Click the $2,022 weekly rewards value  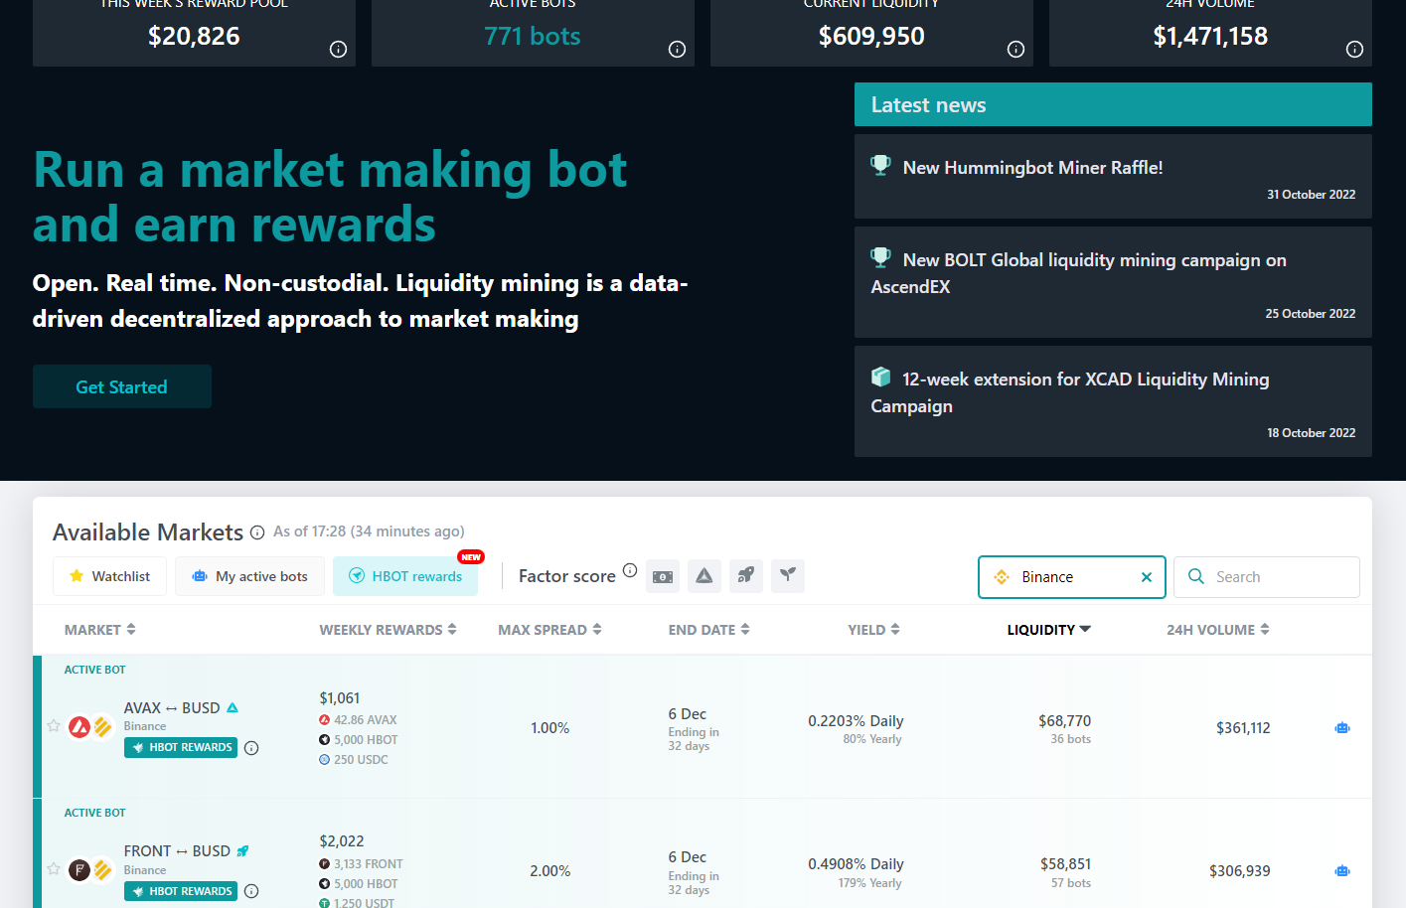pyautogui.click(x=342, y=841)
